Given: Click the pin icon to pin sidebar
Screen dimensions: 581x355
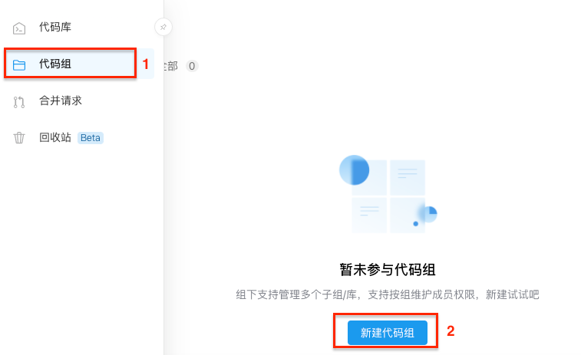Looking at the screenshot, I should tap(163, 27).
